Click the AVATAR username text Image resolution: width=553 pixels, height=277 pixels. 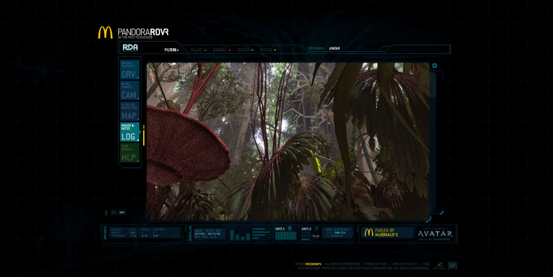point(334,48)
